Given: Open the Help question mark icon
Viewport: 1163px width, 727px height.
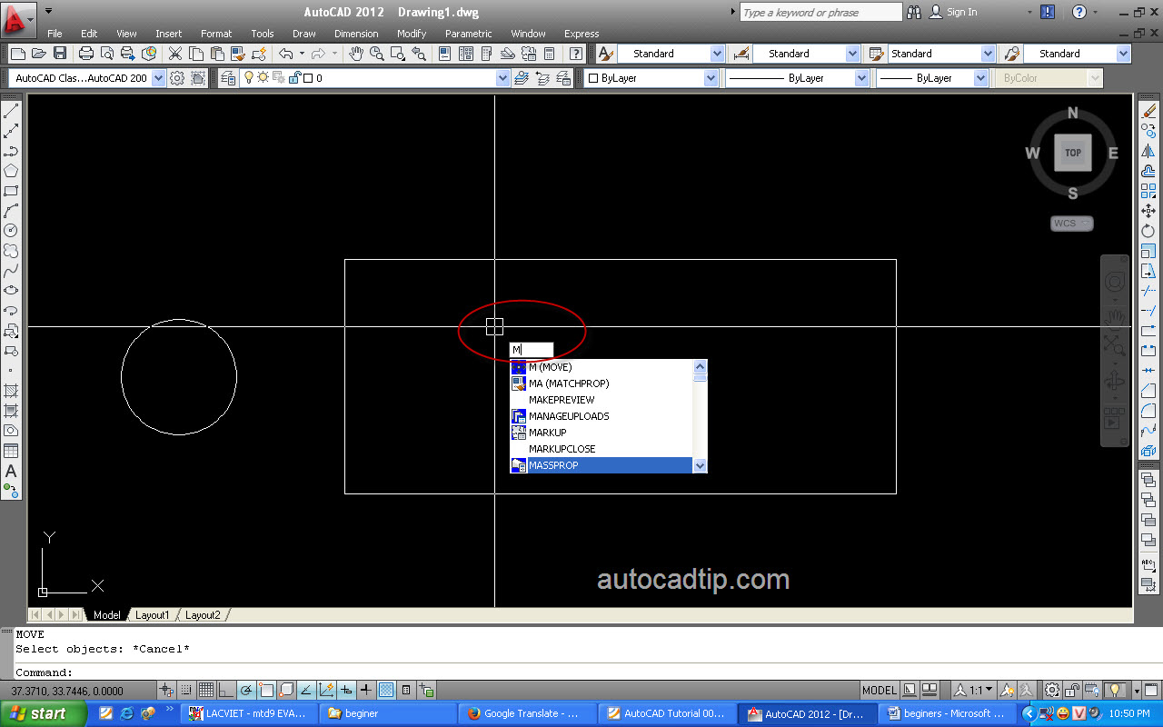Looking at the screenshot, I should coord(1079,12).
